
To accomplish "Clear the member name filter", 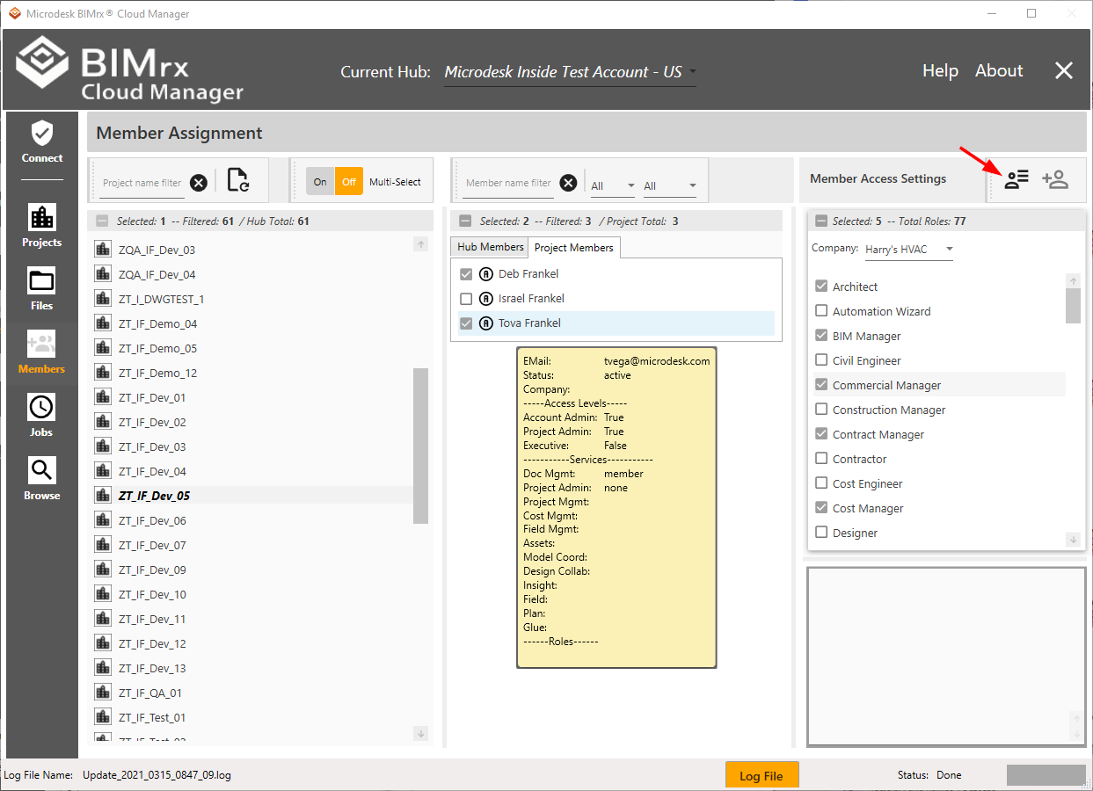I will pos(569,183).
